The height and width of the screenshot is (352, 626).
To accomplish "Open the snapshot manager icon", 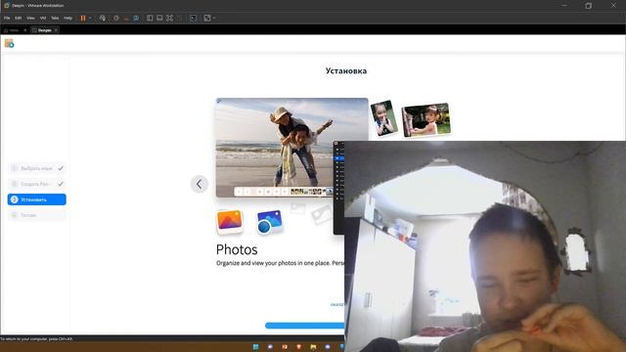I will [x=136, y=18].
